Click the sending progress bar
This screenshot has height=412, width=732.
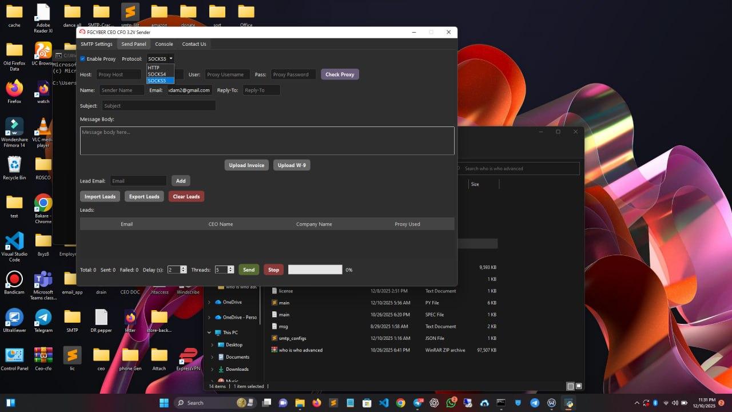tap(315, 270)
